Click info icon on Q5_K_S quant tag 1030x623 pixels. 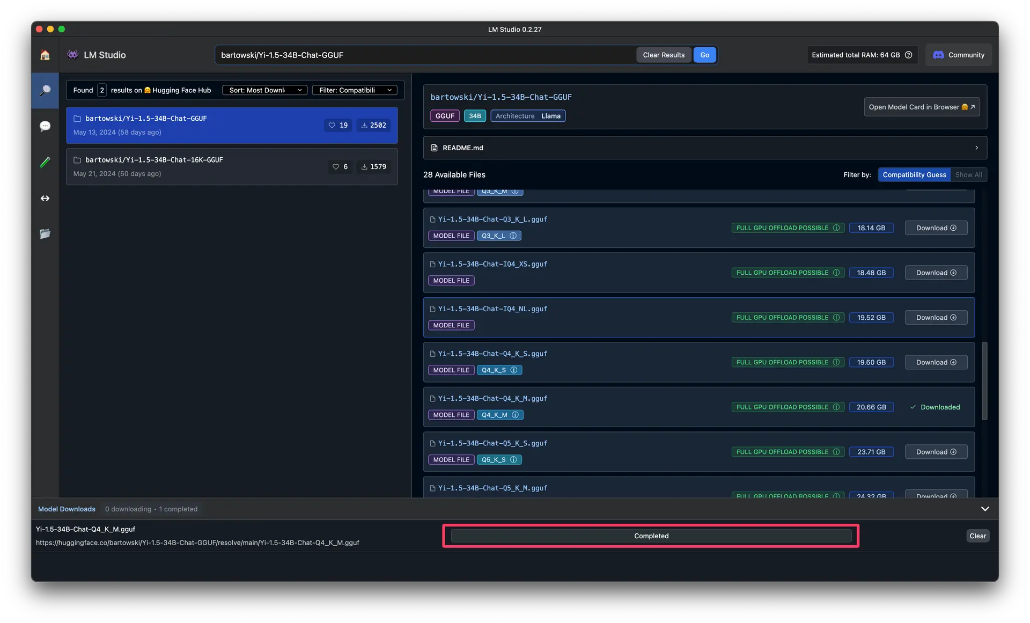click(x=513, y=460)
